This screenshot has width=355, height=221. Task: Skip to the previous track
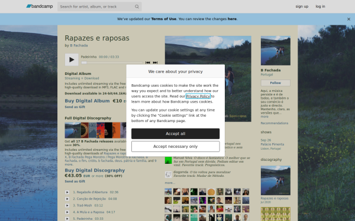tap(147, 62)
